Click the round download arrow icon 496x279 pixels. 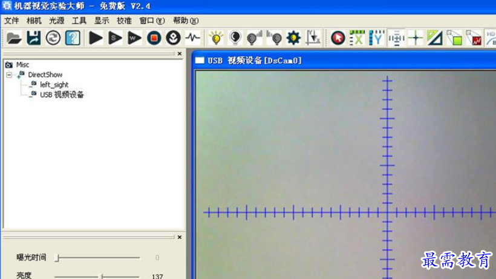pos(174,38)
